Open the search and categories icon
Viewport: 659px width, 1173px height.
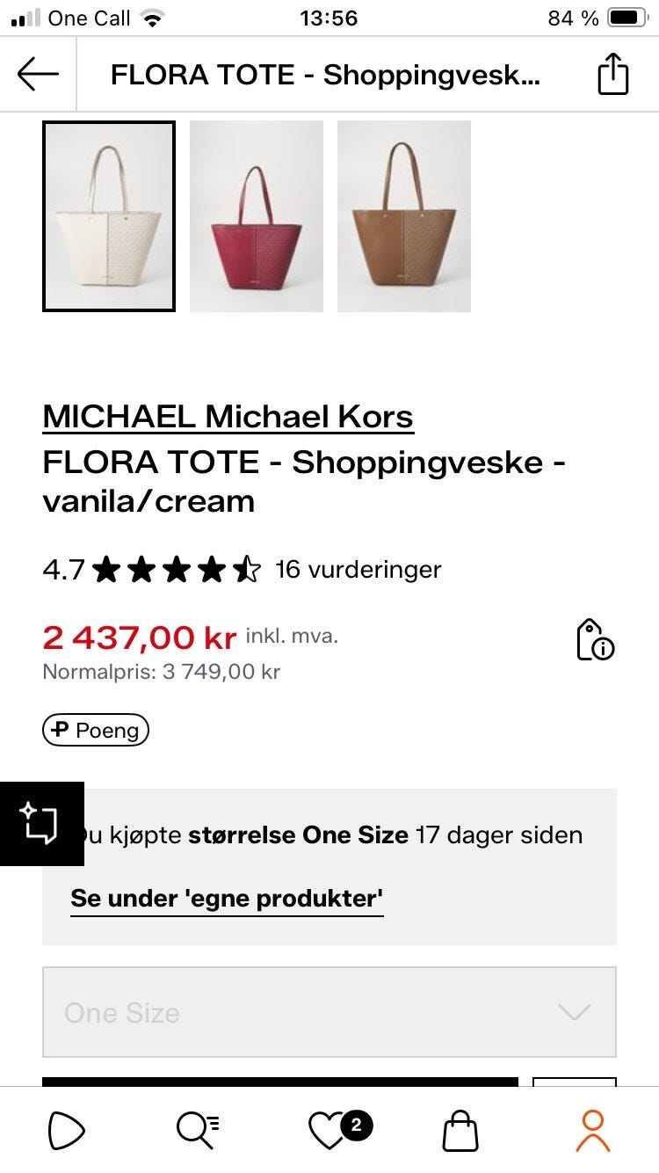click(198, 1131)
